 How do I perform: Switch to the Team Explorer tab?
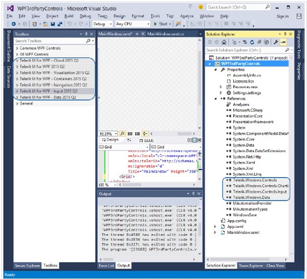[251, 266]
